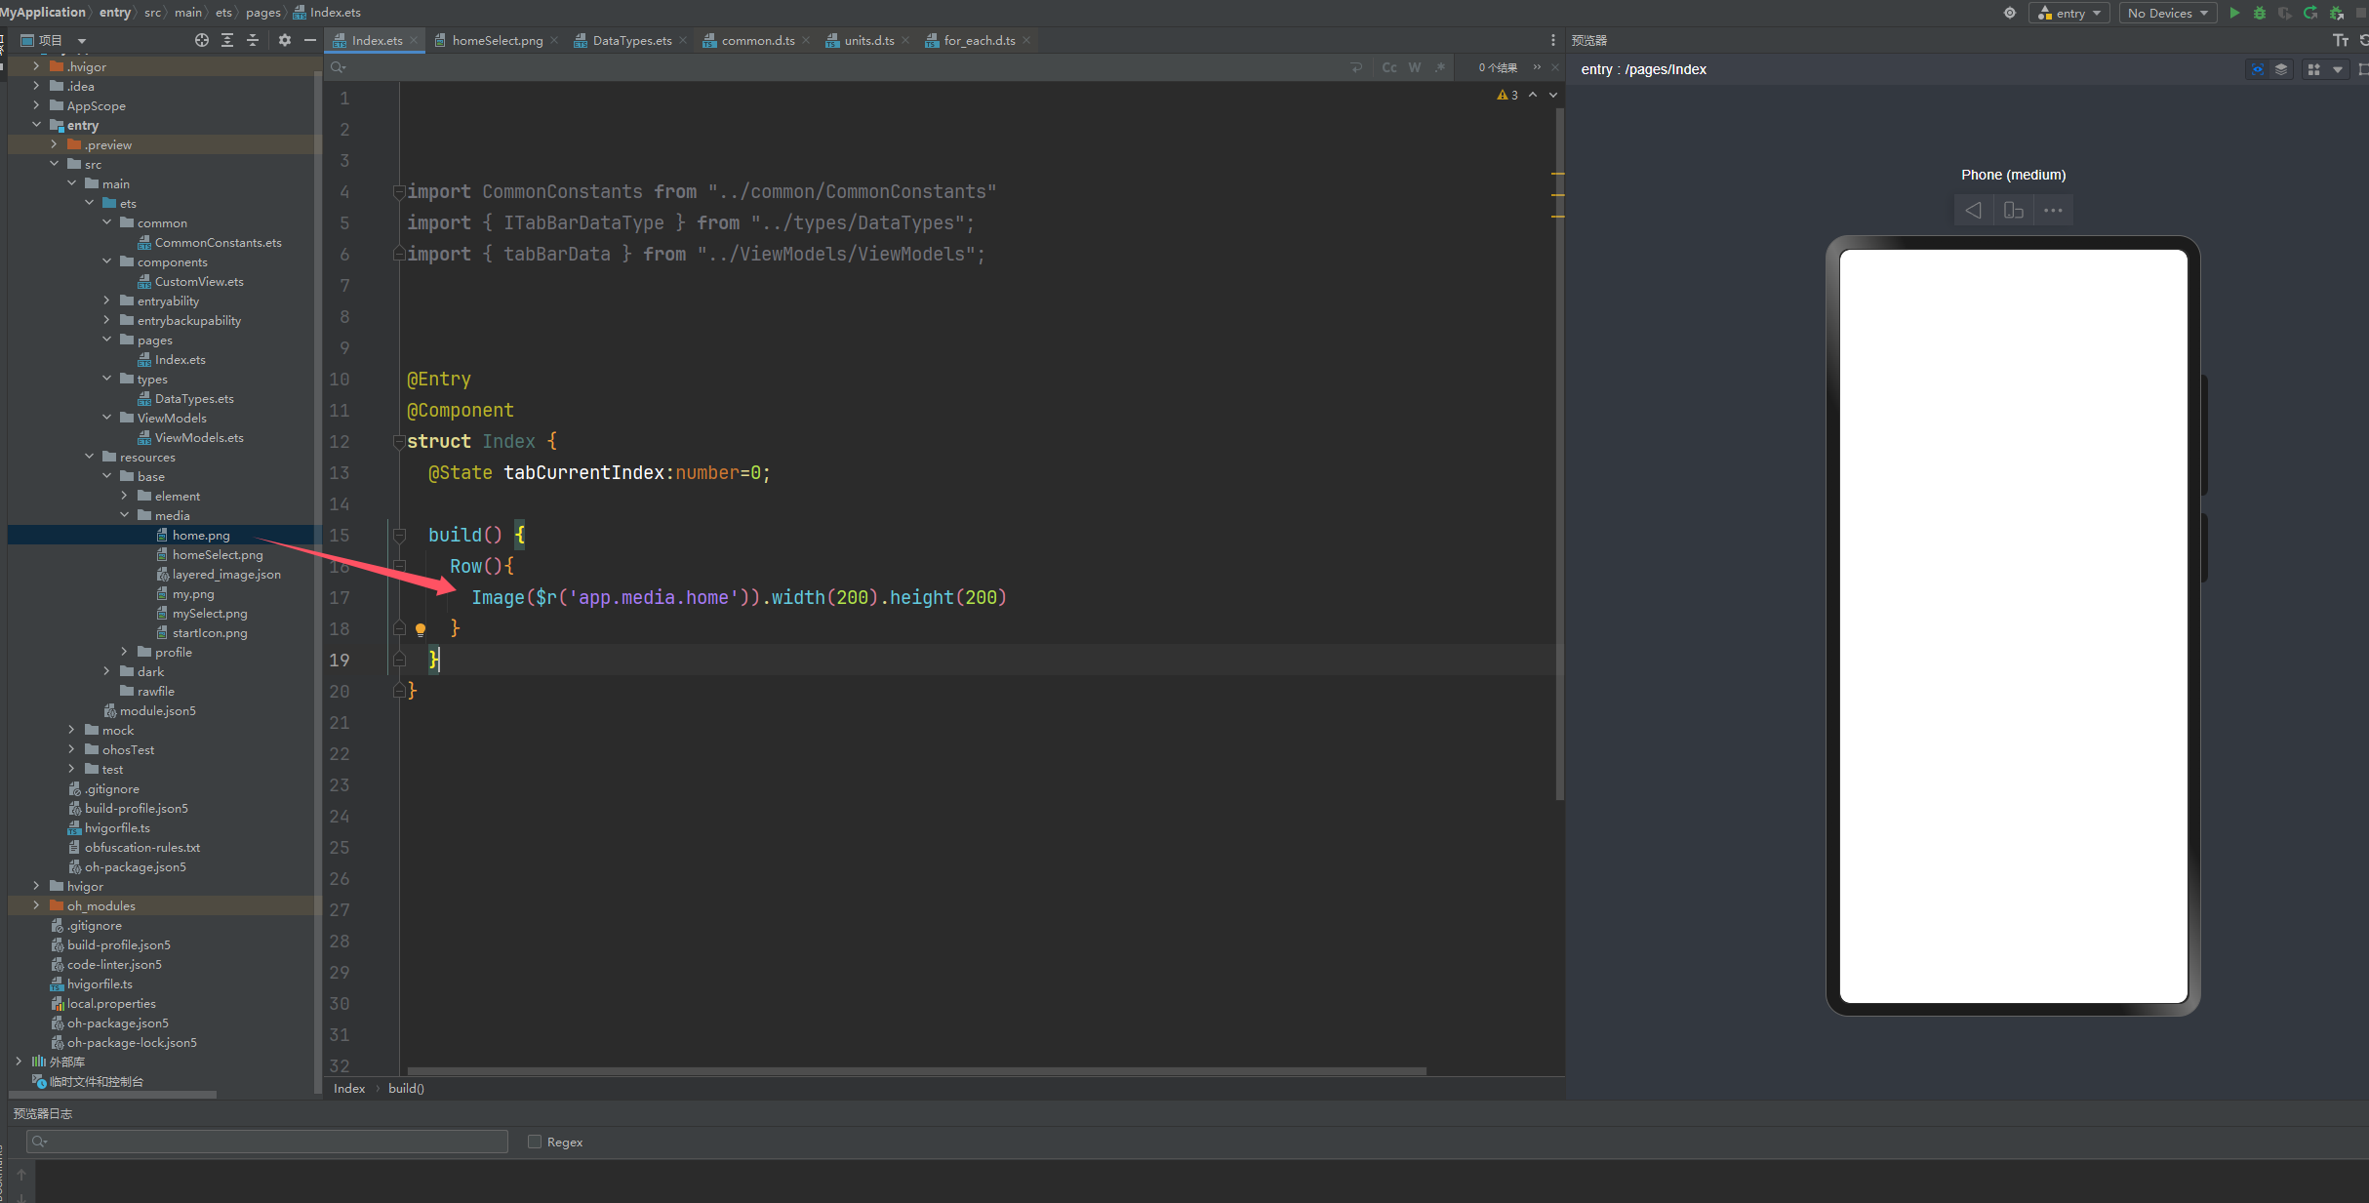2369x1203 pixels.
Task: Fold the import block at line 4
Action: click(x=399, y=192)
